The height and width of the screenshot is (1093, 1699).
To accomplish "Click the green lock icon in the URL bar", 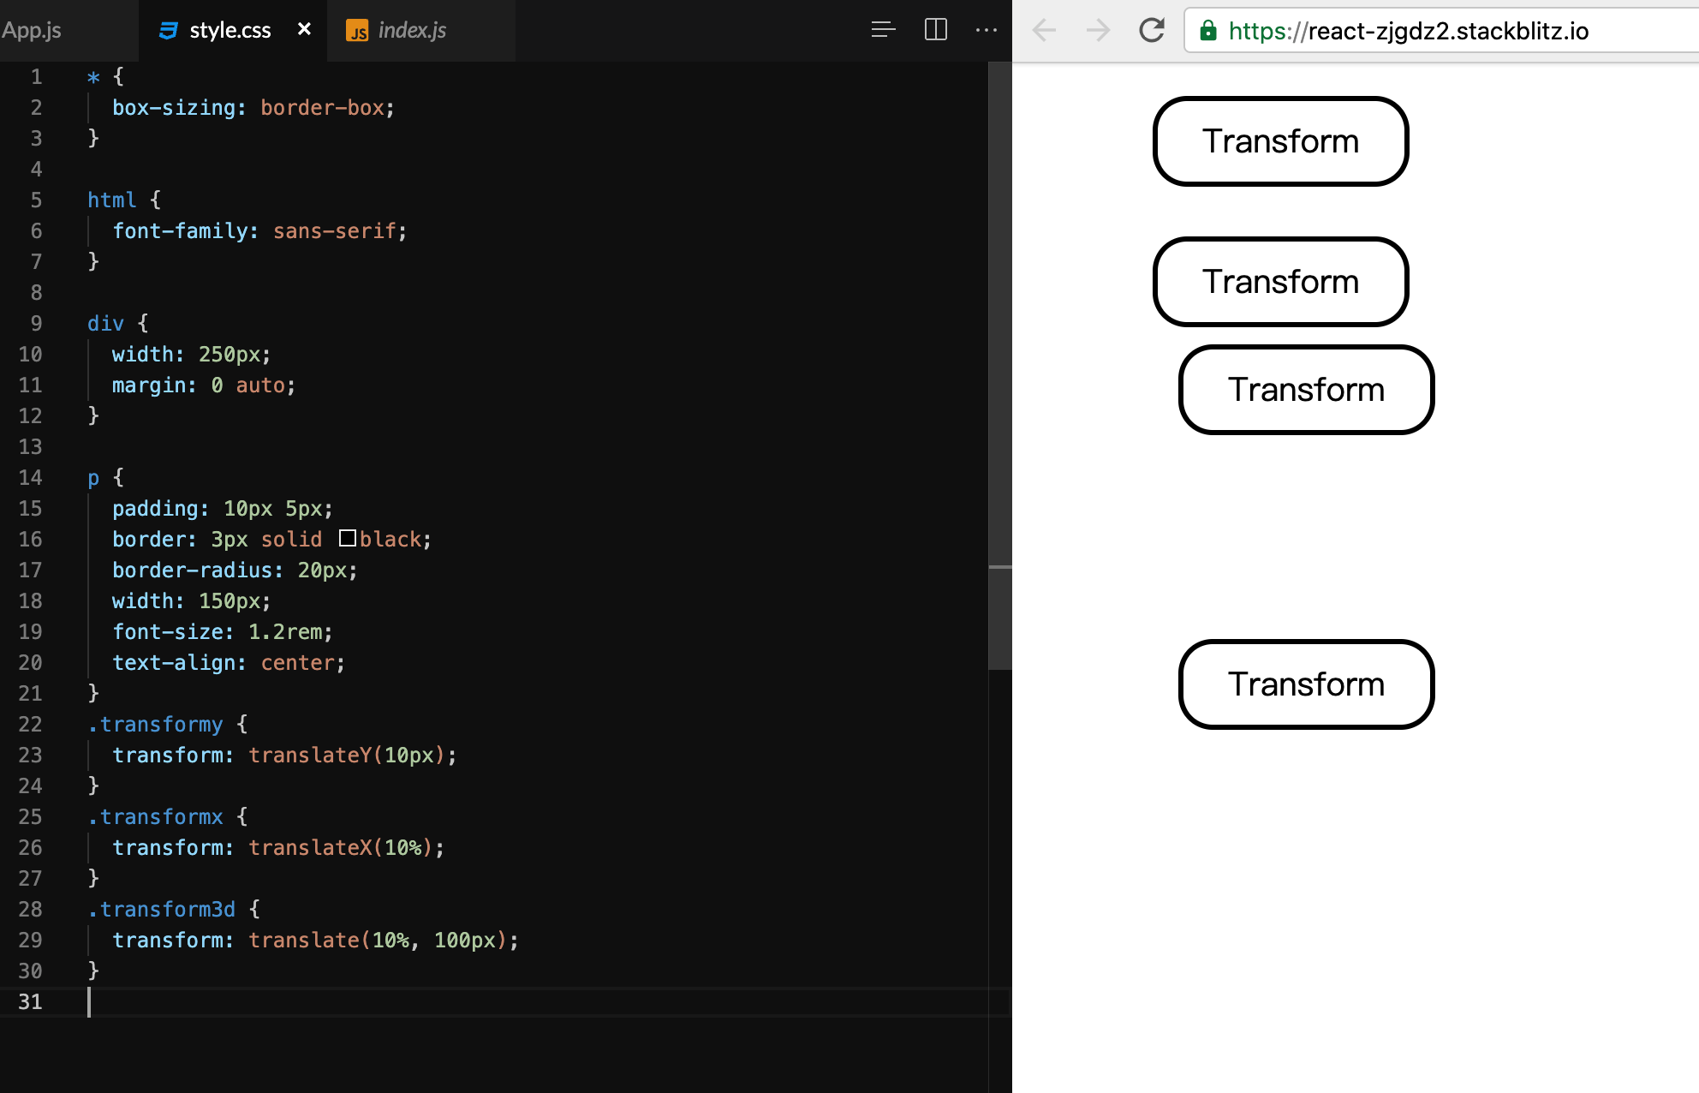I will (1208, 31).
